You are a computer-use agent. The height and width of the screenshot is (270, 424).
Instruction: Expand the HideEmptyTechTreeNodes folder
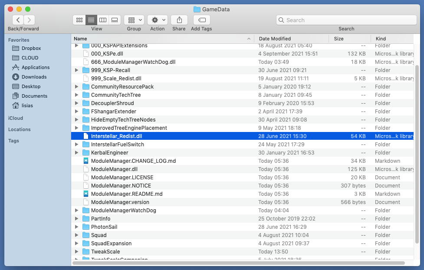(76, 119)
